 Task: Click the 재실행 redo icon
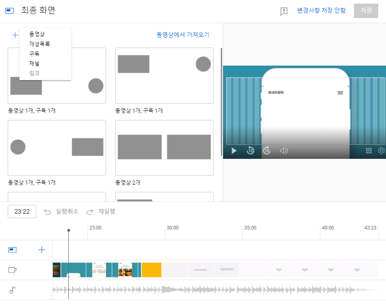(x=89, y=211)
